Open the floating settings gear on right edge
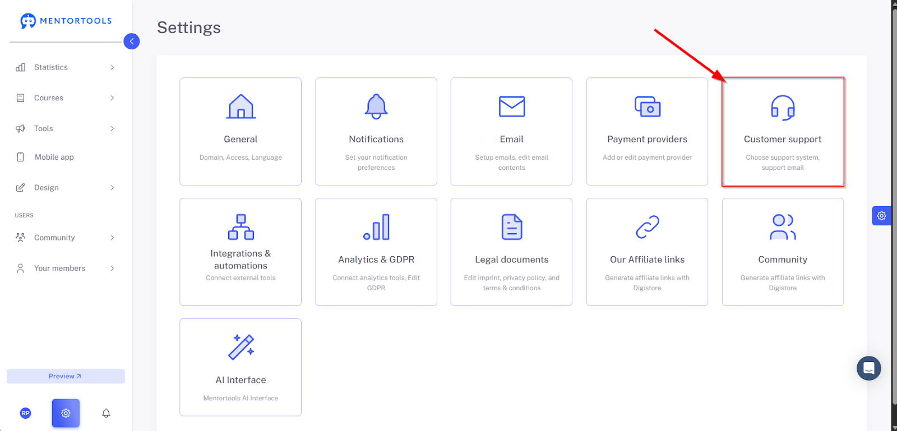The width and height of the screenshot is (897, 431). pos(882,216)
